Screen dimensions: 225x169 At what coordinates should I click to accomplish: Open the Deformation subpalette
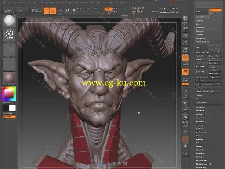[202, 132]
